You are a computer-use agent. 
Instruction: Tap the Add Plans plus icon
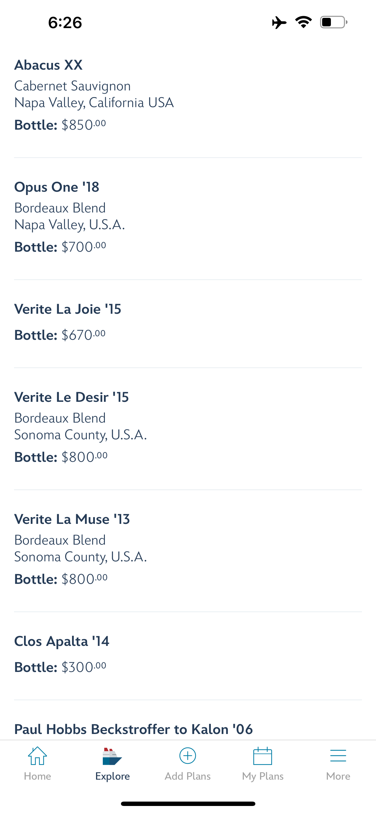click(187, 756)
